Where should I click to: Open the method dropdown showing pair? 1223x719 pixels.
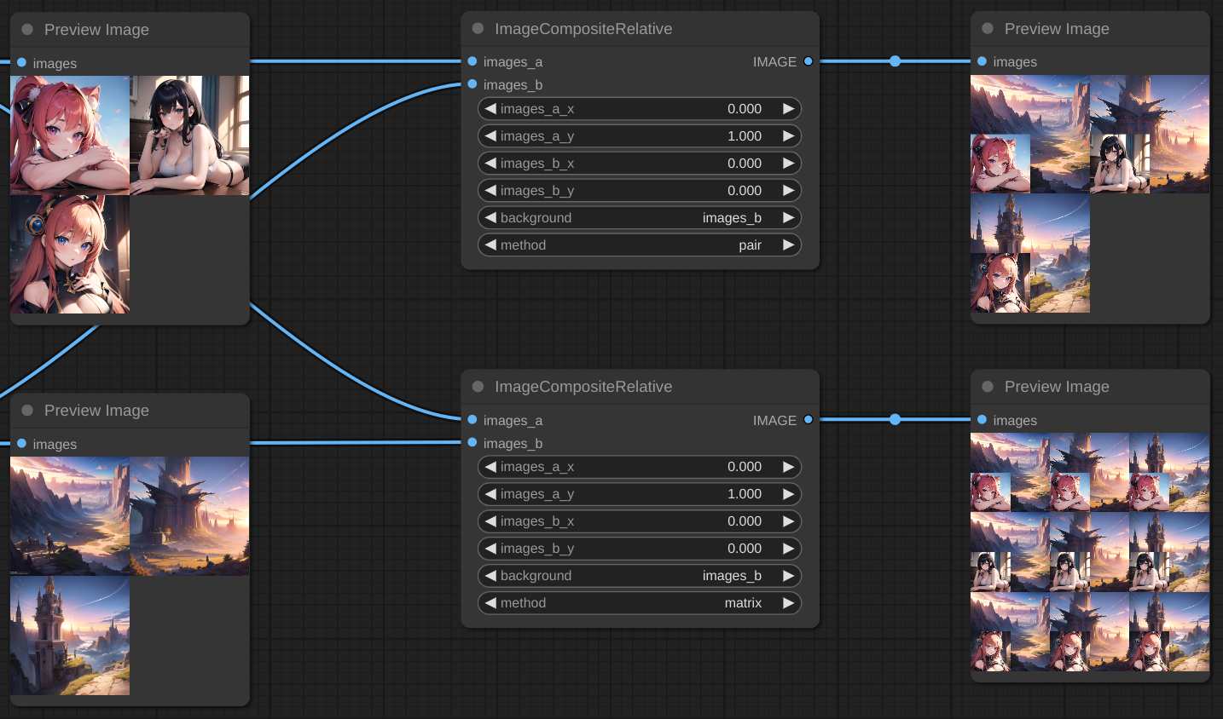[x=639, y=245]
